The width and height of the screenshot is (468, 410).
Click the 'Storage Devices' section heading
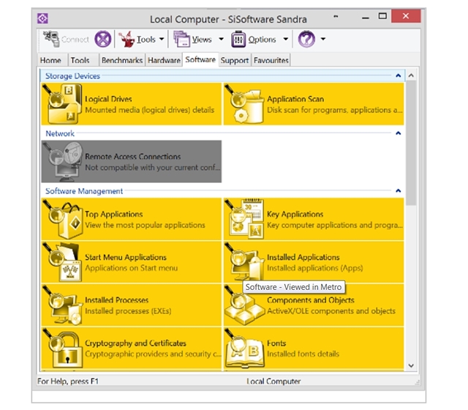coord(72,76)
